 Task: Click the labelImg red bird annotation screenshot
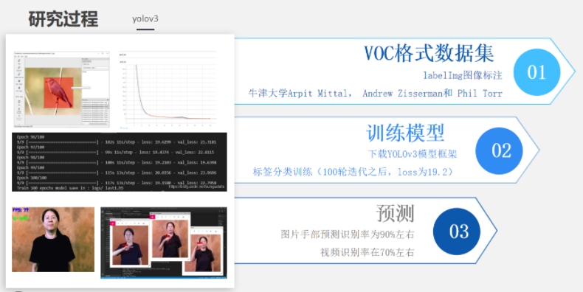pyautogui.click(x=62, y=89)
